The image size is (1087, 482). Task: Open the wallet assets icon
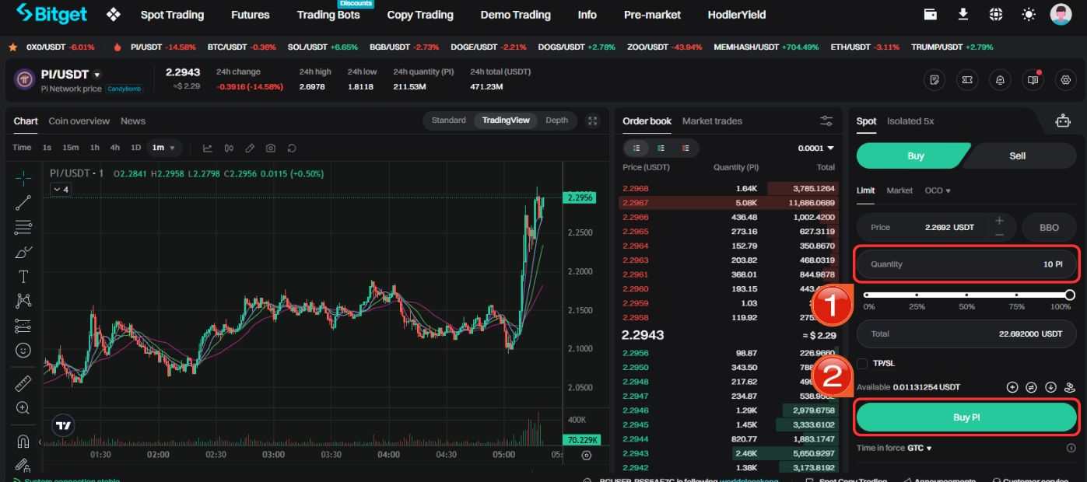pyautogui.click(x=930, y=14)
